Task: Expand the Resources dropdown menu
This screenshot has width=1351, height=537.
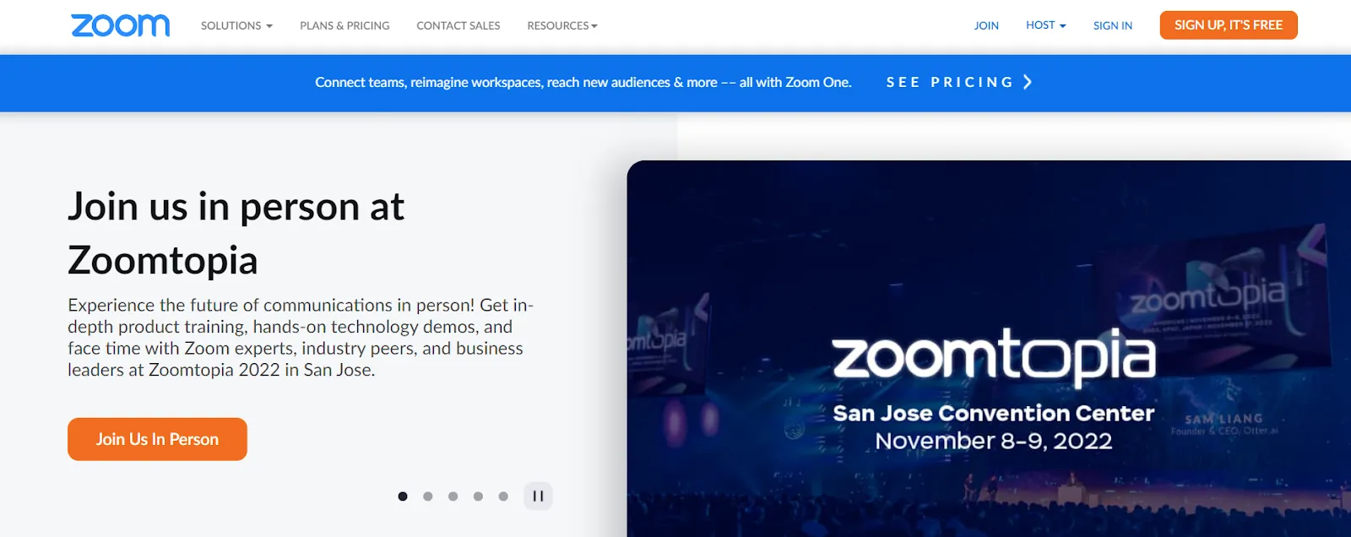Action: point(562,25)
